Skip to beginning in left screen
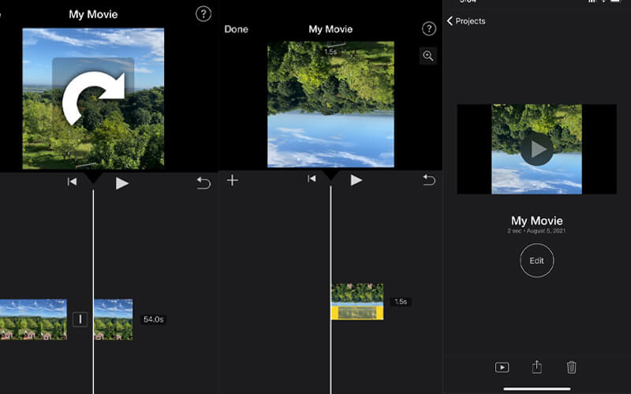631x394 pixels. pos(72,182)
